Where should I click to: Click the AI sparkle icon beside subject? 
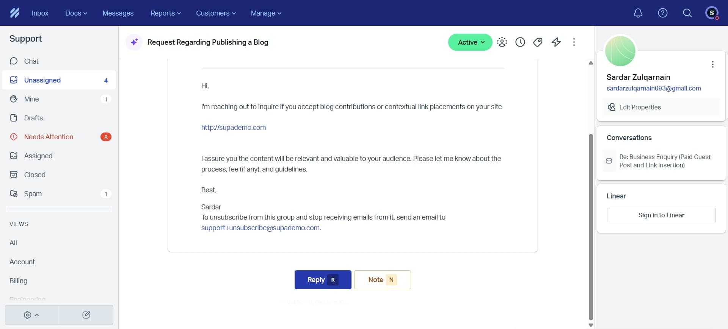pyautogui.click(x=134, y=42)
